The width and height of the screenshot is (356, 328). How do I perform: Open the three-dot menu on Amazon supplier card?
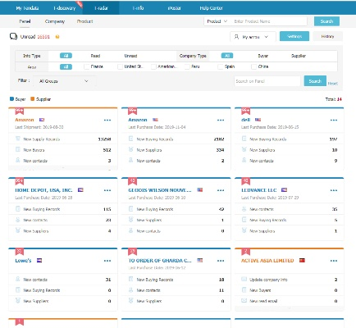pos(107,120)
